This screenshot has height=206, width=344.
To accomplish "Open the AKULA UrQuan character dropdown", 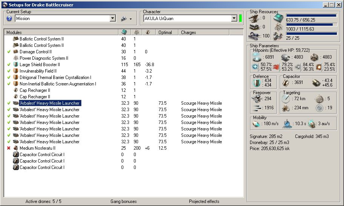I will [234, 18].
